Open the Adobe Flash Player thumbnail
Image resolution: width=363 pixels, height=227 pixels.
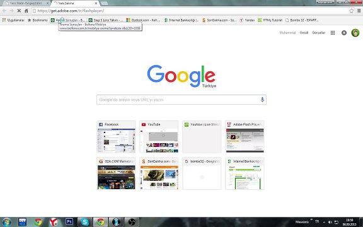[x=245, y=137]
